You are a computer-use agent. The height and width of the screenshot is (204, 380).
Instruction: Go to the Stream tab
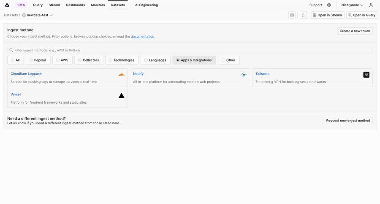point(54,5)
